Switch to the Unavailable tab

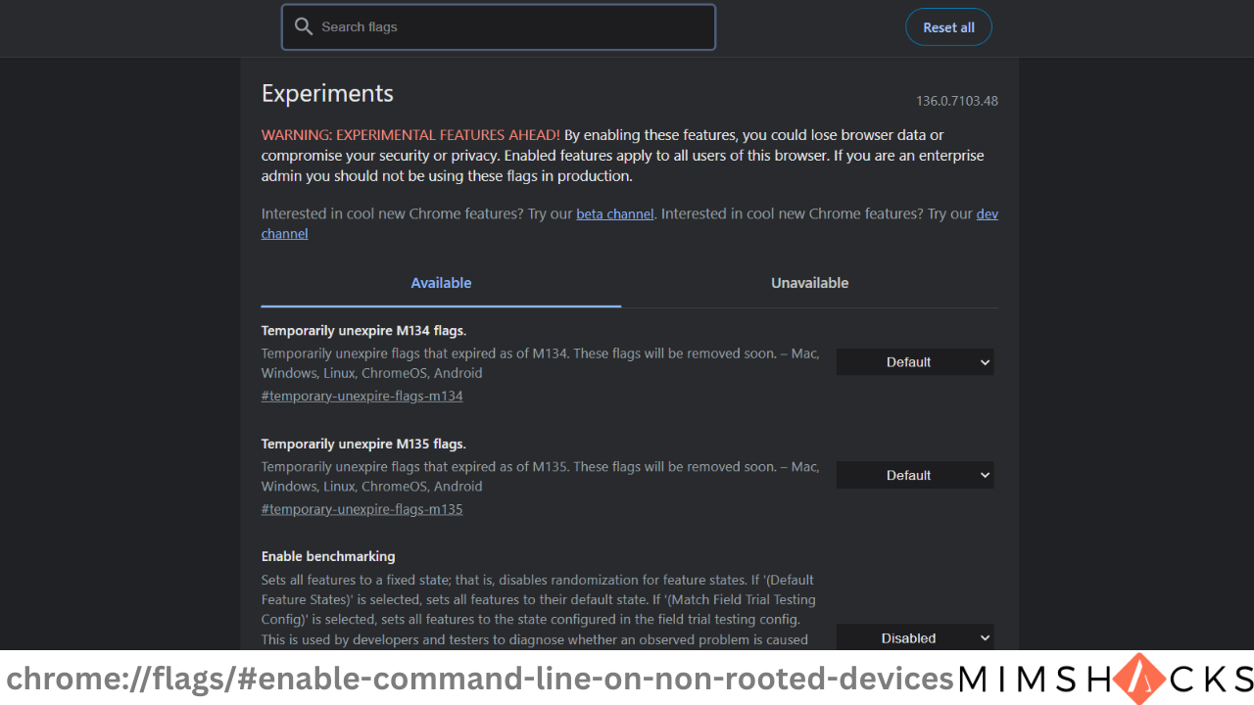(809, 283)
